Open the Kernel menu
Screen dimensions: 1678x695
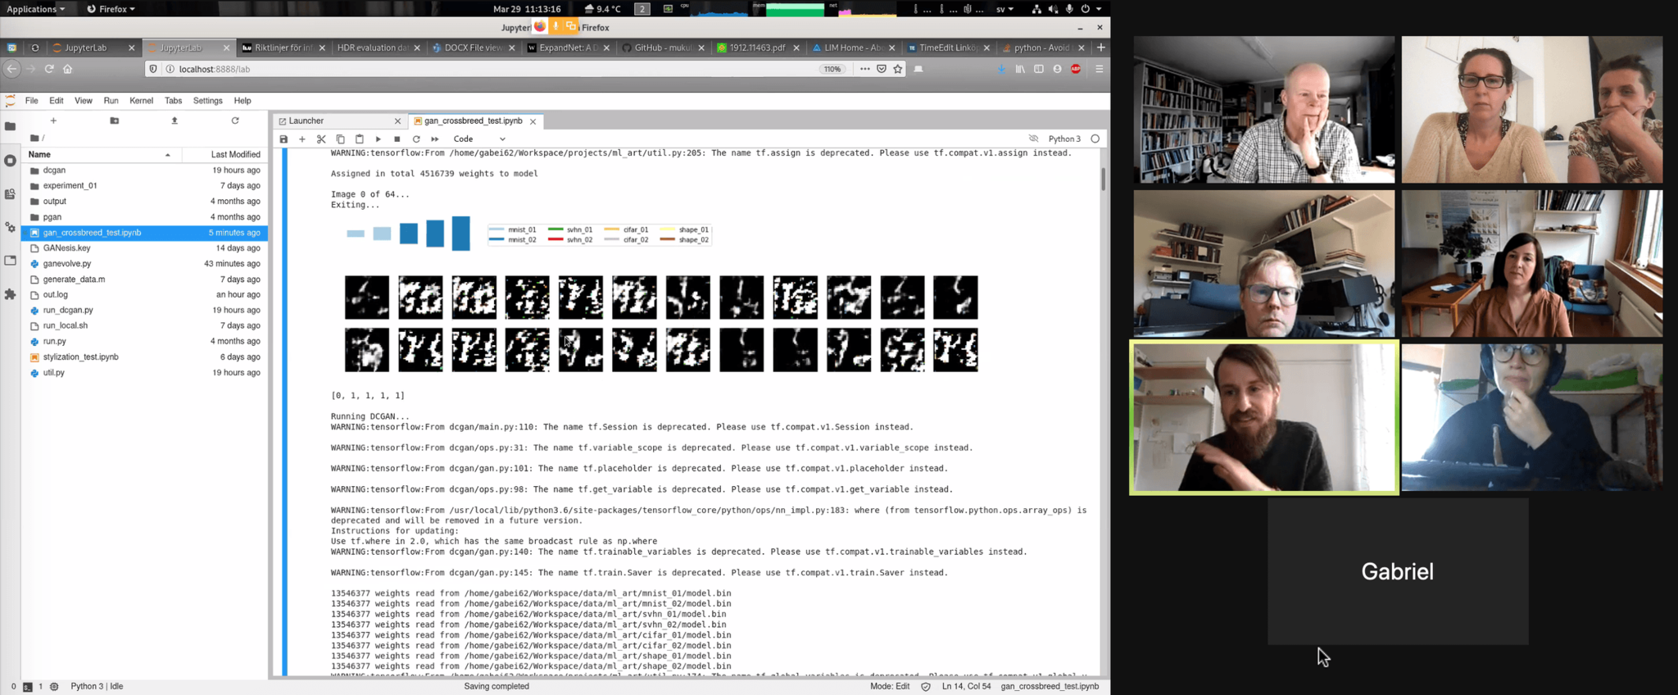point(141,101)
